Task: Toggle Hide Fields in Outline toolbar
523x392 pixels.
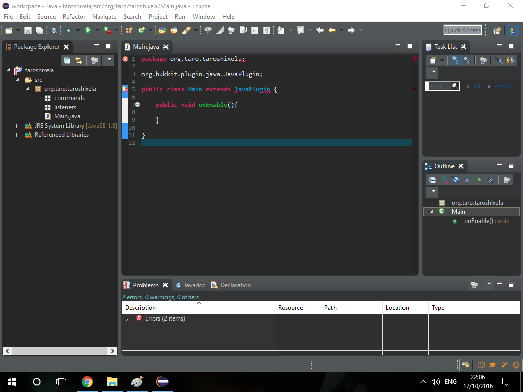Action: pyautogui.click(x=456, y=180)
